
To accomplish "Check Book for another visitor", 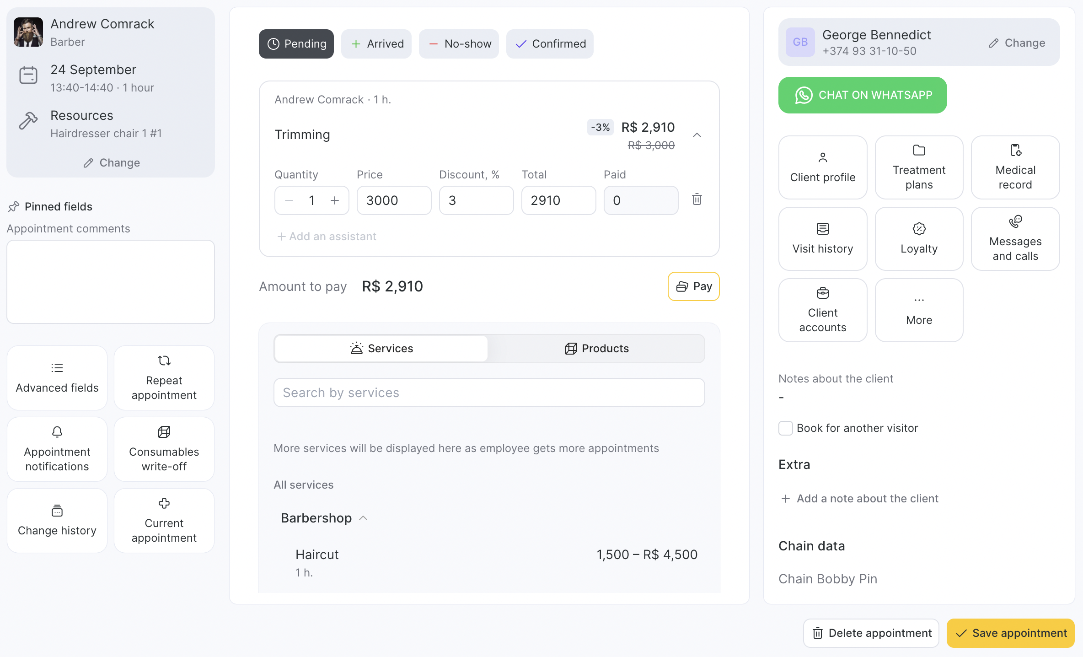I will pos(786,428).
